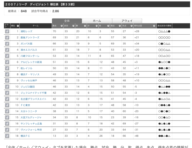The image size is (192, 148).
Task: Open 浦和レッズ team link
Action: tap(26, 31)
